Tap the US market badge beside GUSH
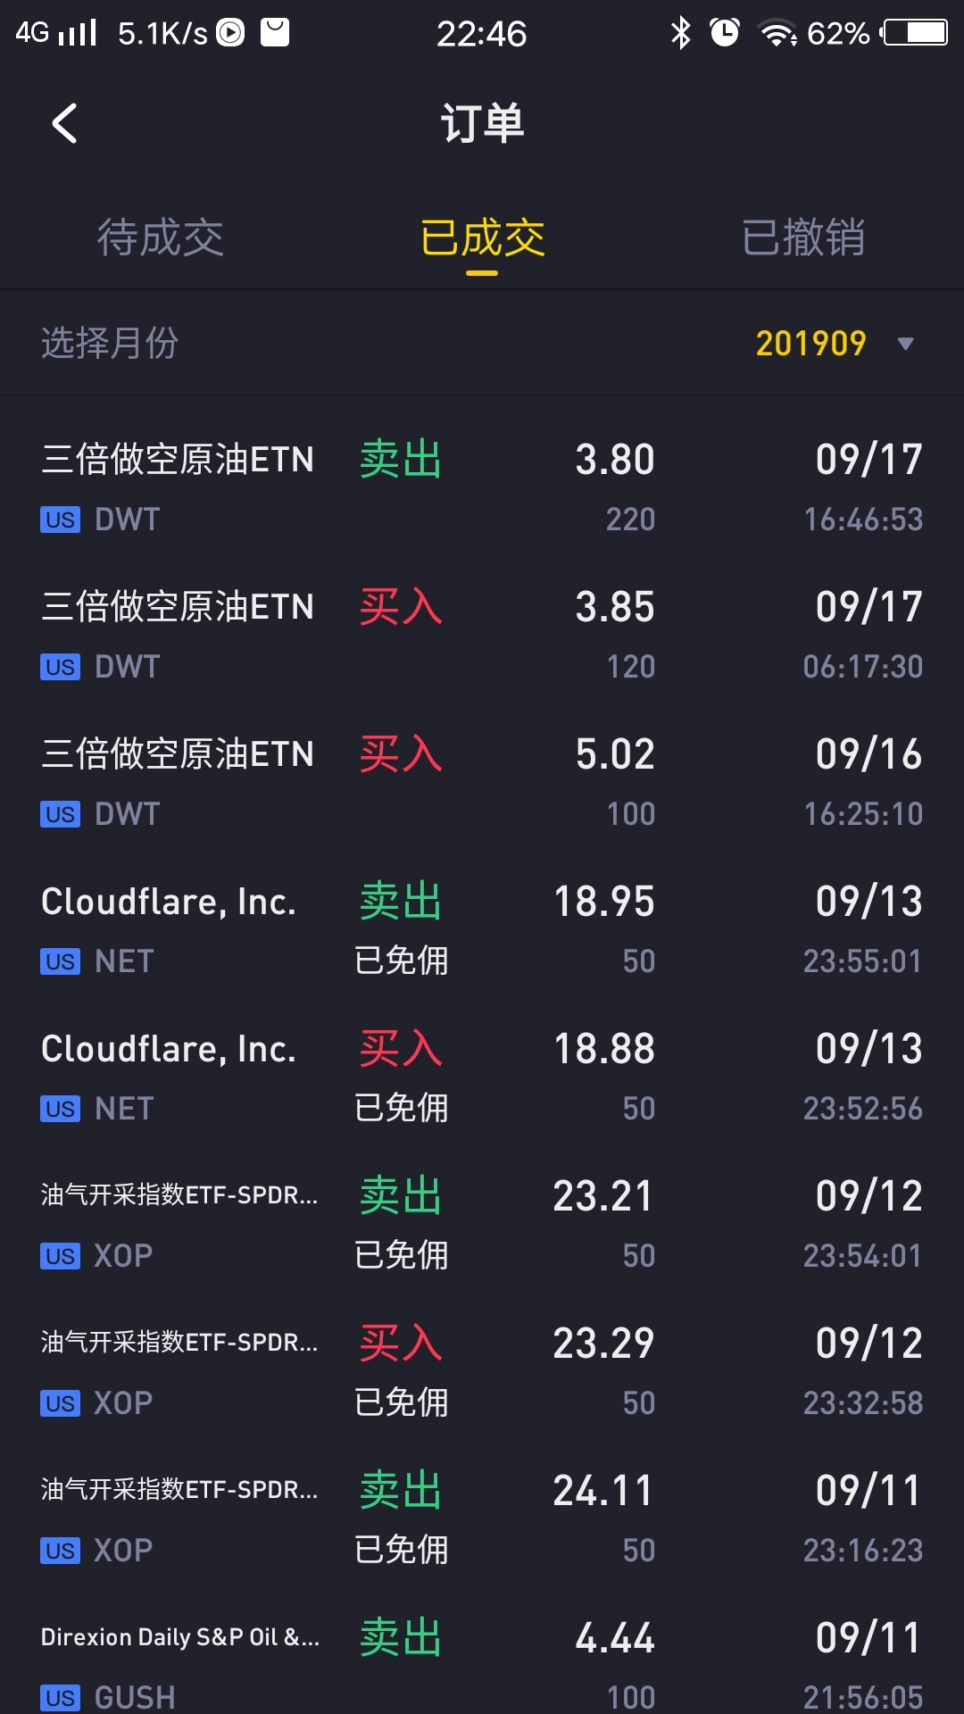The width and height of the screenshot is (964, 1714). (x=60, y=1697)
